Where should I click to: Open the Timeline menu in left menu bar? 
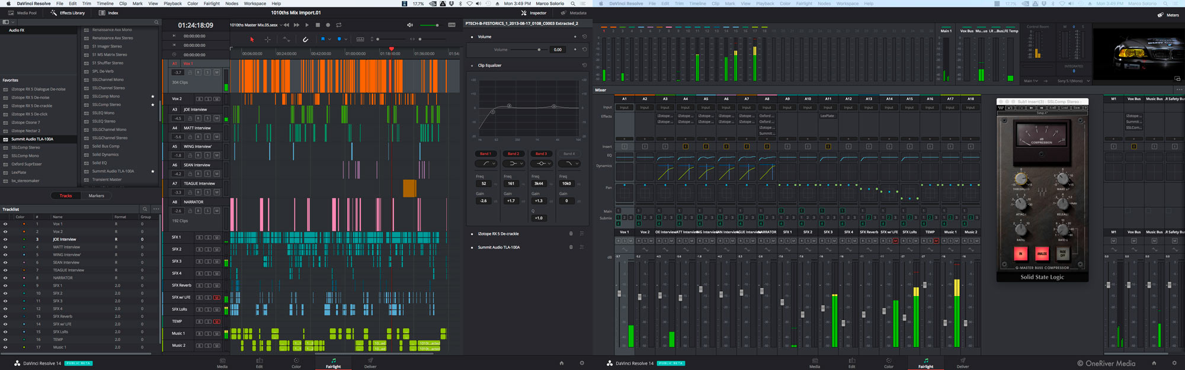(x=105, y=4)
